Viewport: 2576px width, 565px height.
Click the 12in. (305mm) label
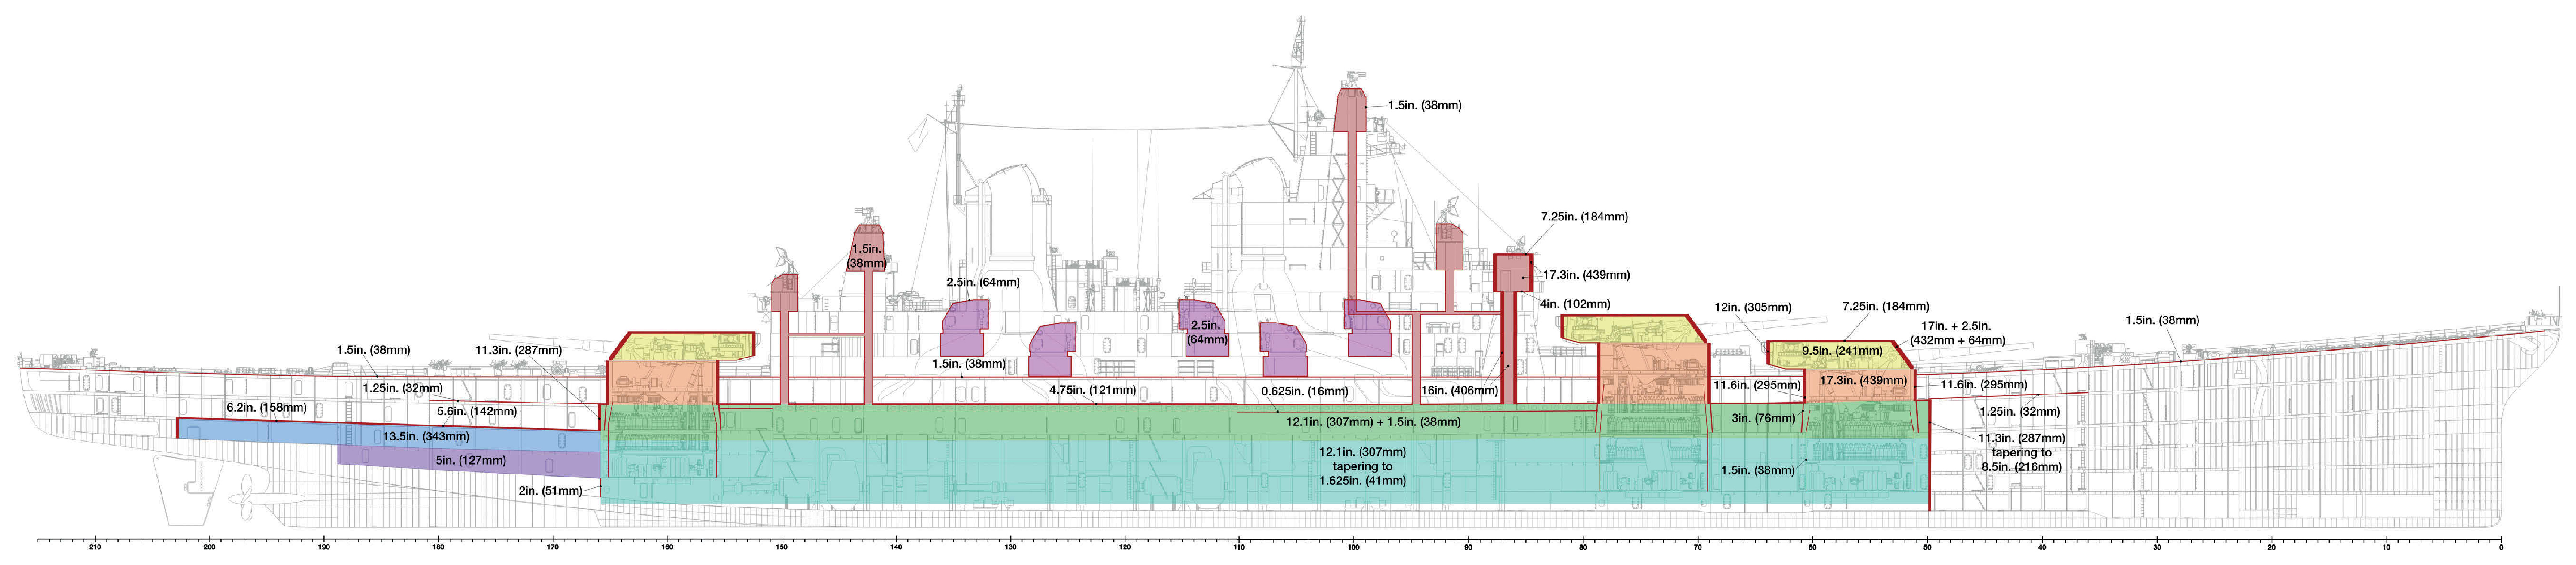click(1753, 308)
